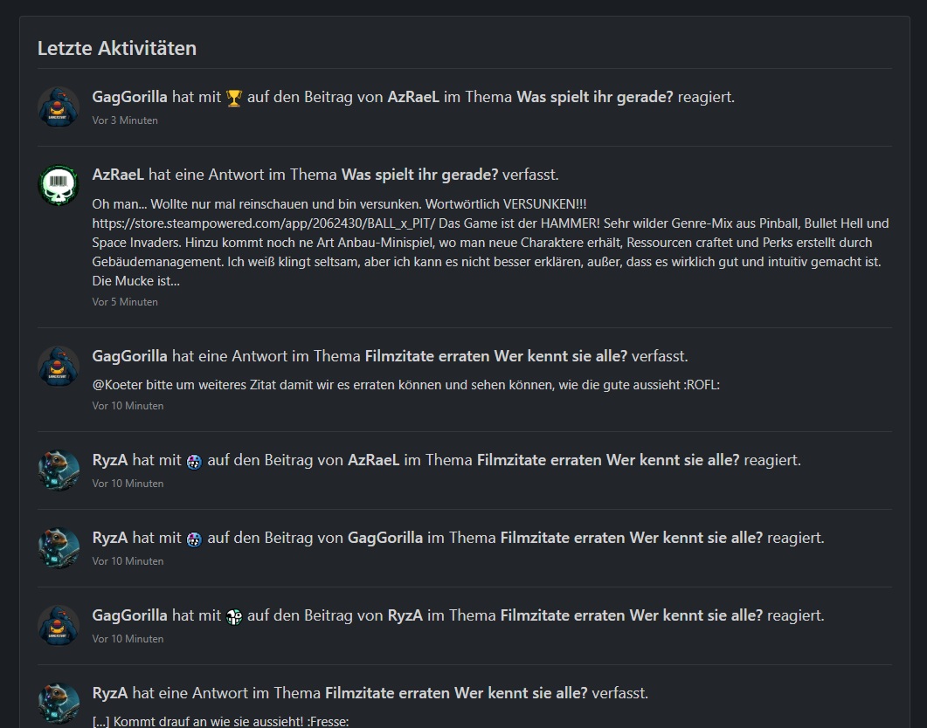Click AzRaeL username heading the Steam post entry
Screen dimensions: 927x728
pos(118,175)
